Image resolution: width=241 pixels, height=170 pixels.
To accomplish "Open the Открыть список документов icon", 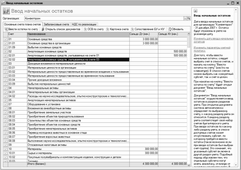I will coord(43,29).
